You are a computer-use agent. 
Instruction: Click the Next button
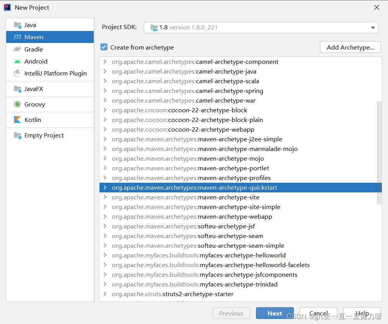[x=275, y=313]
